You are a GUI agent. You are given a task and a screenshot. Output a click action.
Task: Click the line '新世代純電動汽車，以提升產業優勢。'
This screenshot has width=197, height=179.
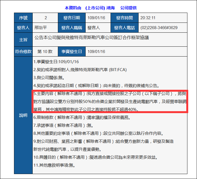pyautogui.click(x=67, y=149)
